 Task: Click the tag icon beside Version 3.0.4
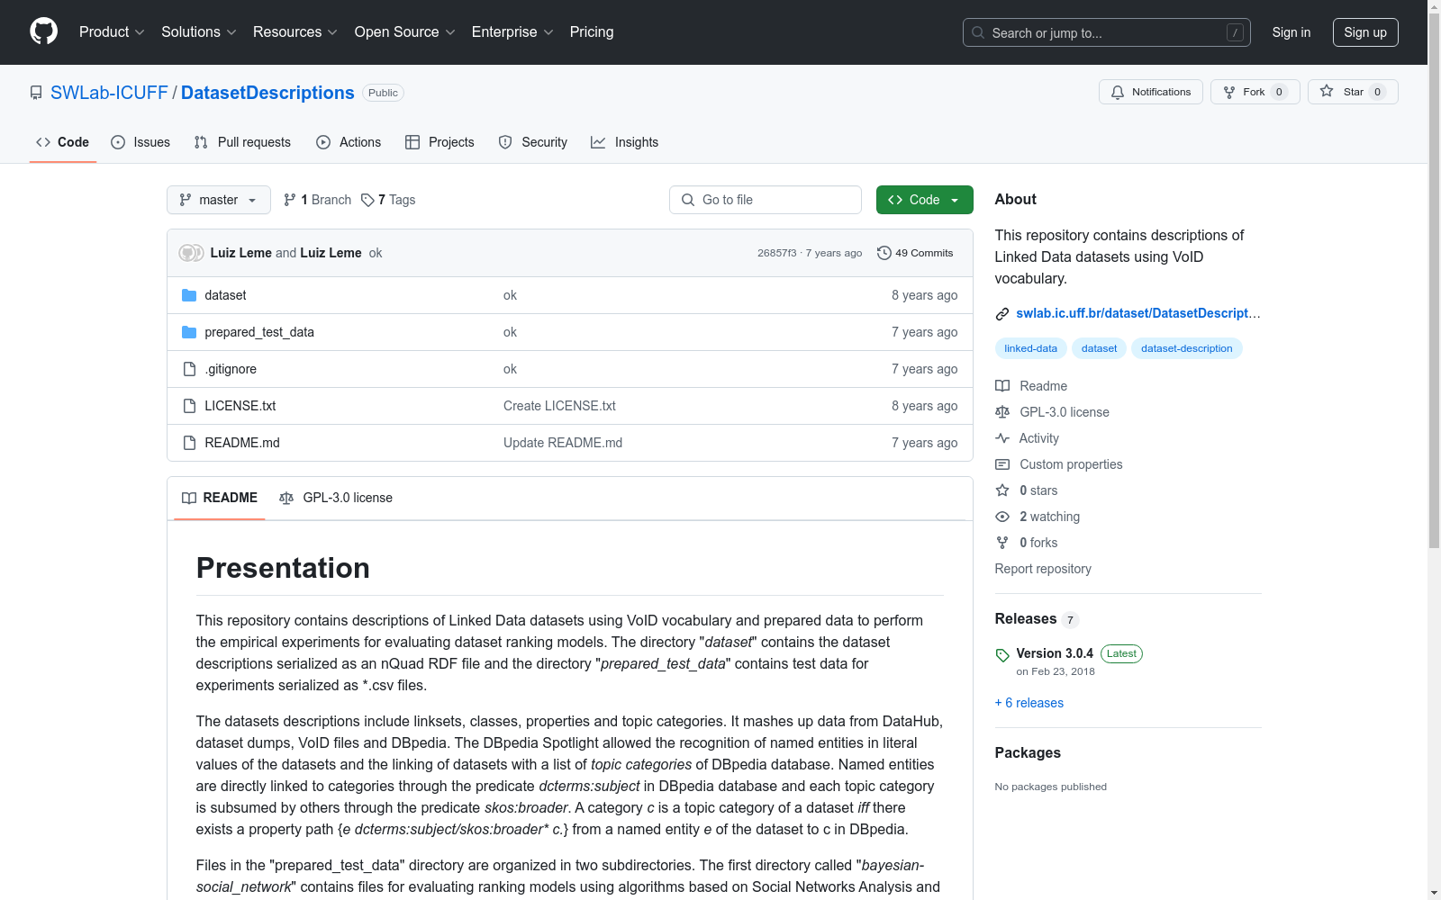coord(1002,655)
